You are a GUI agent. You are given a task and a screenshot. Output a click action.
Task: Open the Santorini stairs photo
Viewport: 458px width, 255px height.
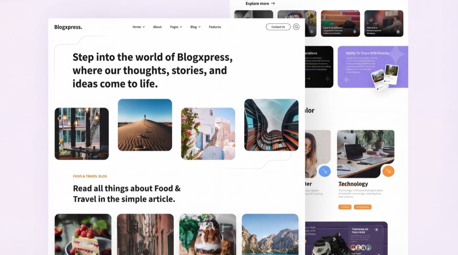(x=208, y=134)
